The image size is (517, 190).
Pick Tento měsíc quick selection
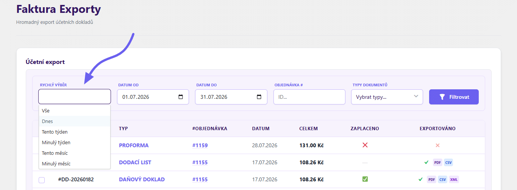click(x=75, y=153)
